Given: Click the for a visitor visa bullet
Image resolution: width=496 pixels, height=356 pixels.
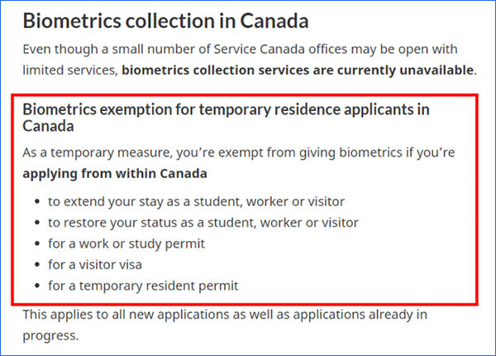Looking at the screenshot, I should pos(95,264).
